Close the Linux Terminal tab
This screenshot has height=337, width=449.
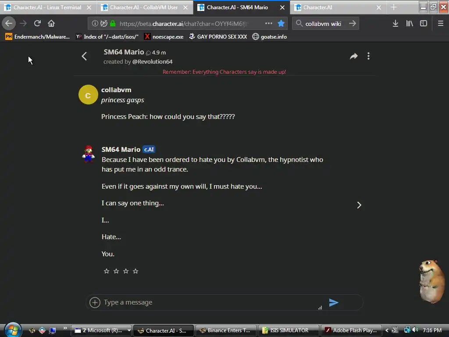click(x=89, y=7)
